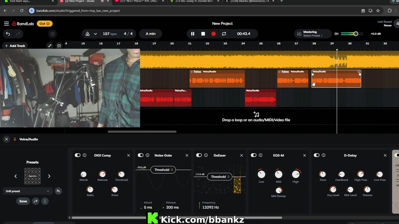Open a new browser tab
This screenshot has width=399, height=224.
click(x=281, y=2)
